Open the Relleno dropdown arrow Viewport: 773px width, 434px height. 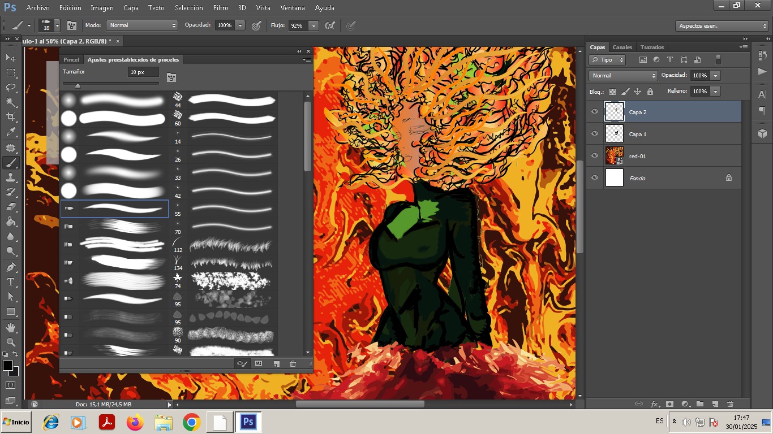coord(716,91)
